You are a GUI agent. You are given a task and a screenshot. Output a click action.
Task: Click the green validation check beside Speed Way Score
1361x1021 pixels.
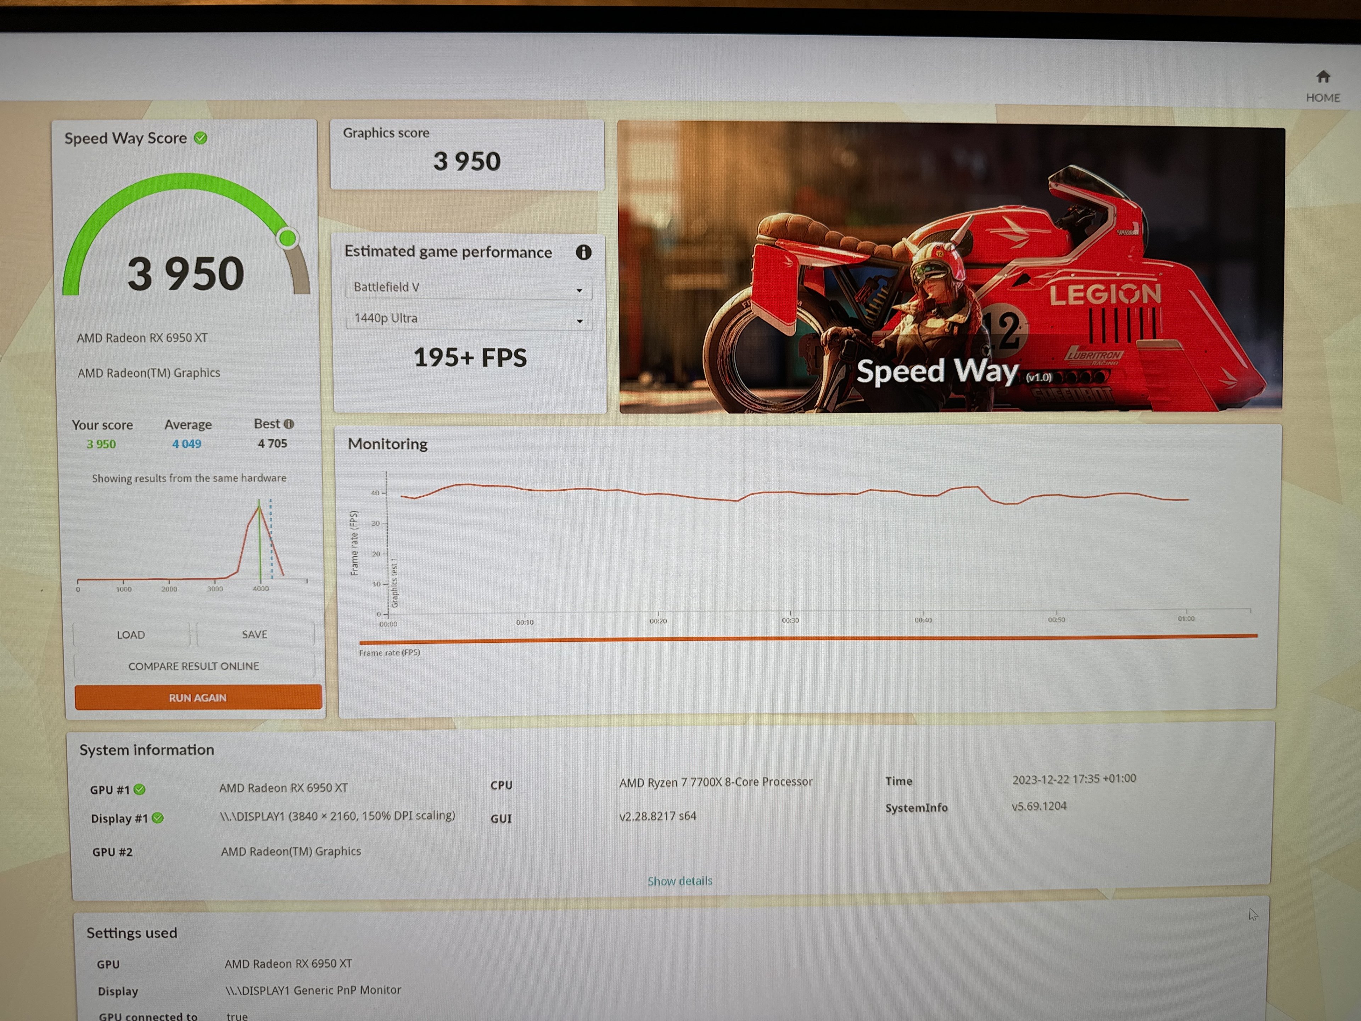[201, 138]
